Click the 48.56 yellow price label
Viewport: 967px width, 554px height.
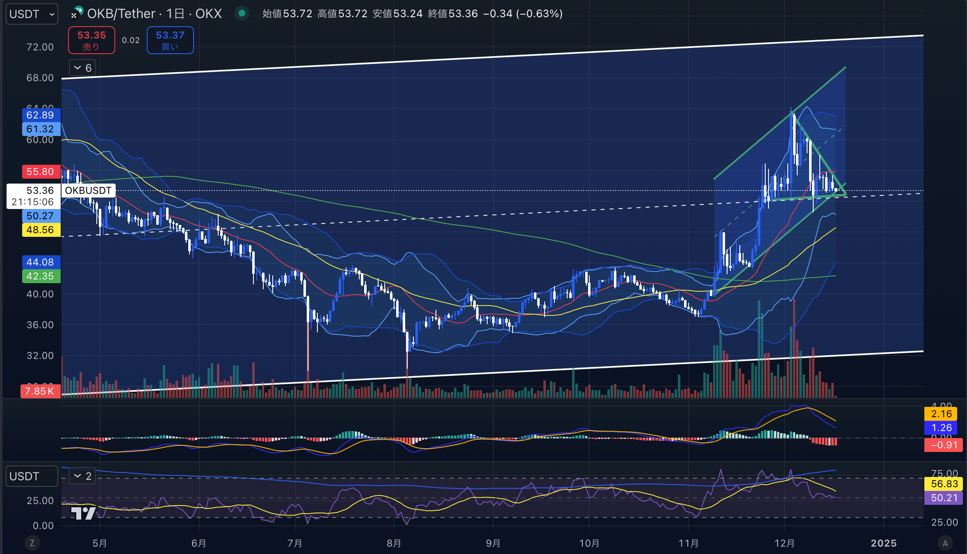(41, 230)
